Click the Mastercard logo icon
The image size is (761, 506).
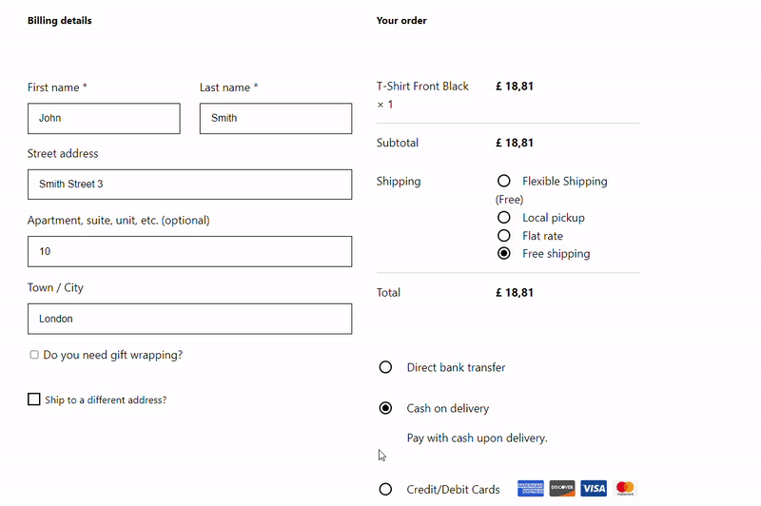click(x=625, y=488)
